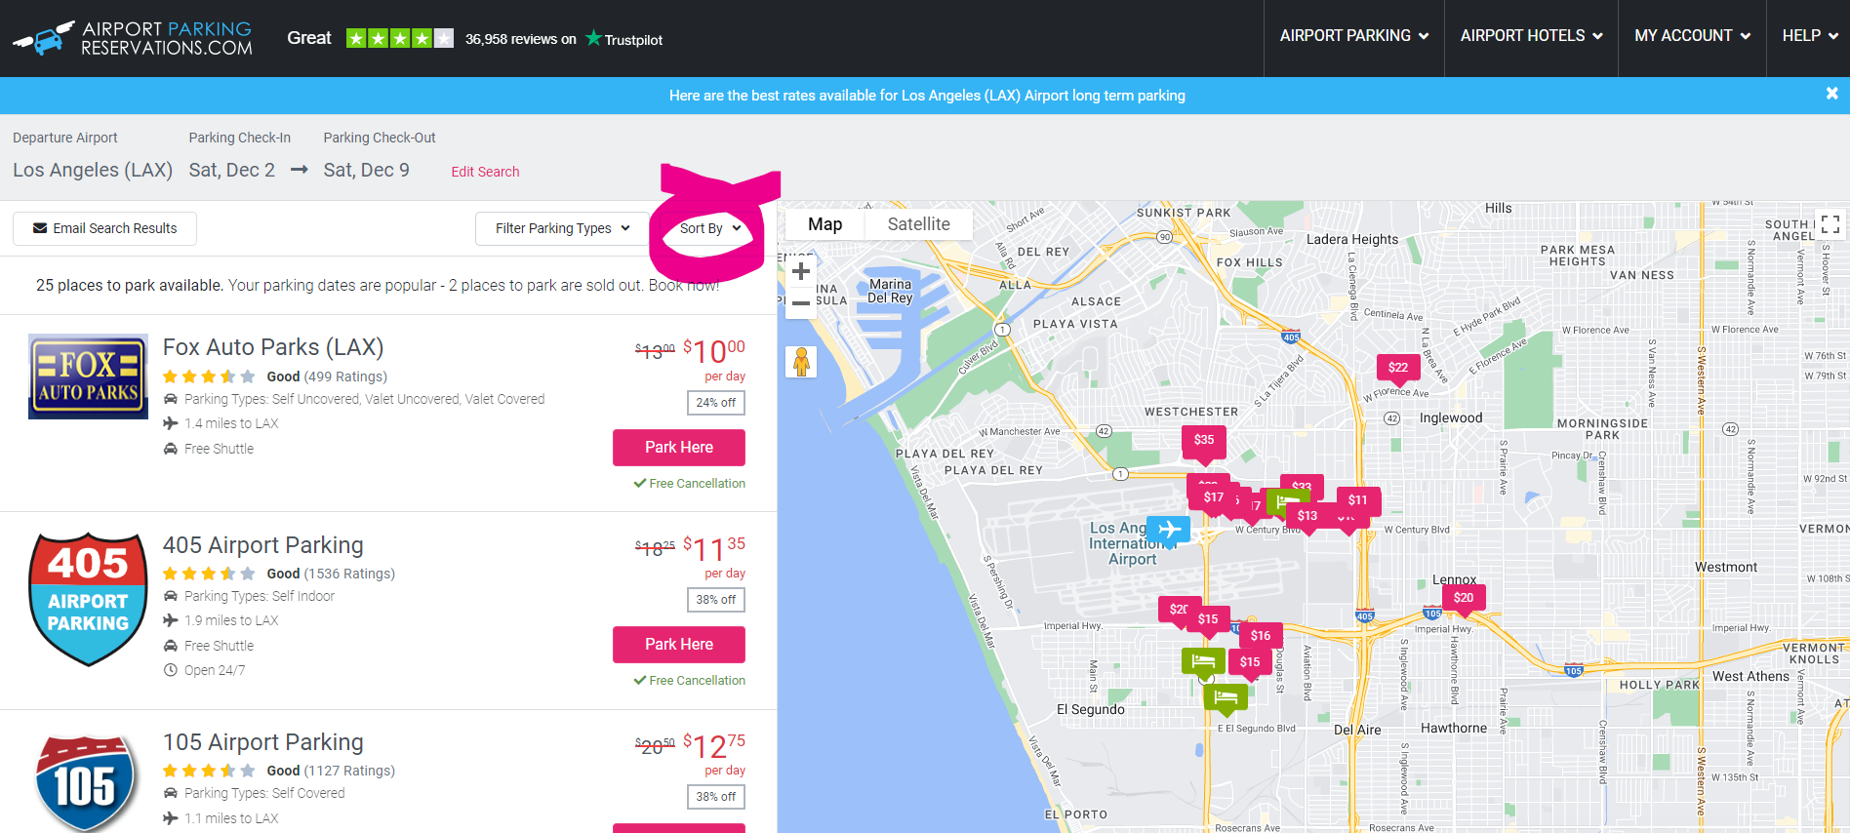Open the Help menu
This screenshot has width=1850, height=833.
[1810, 36]
